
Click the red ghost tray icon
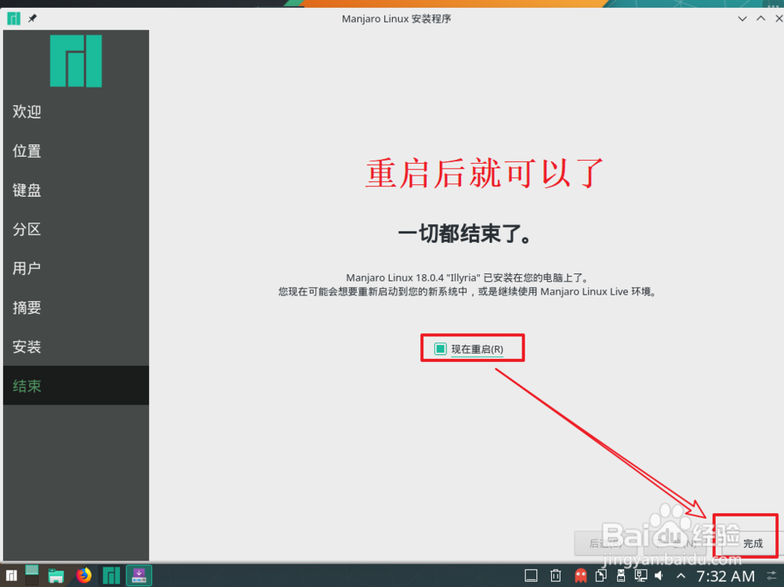[x=580, y=576]
